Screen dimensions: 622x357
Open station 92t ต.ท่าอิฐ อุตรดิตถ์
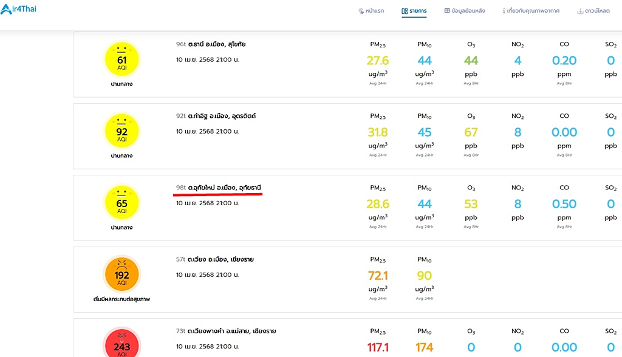coord(216,116)
